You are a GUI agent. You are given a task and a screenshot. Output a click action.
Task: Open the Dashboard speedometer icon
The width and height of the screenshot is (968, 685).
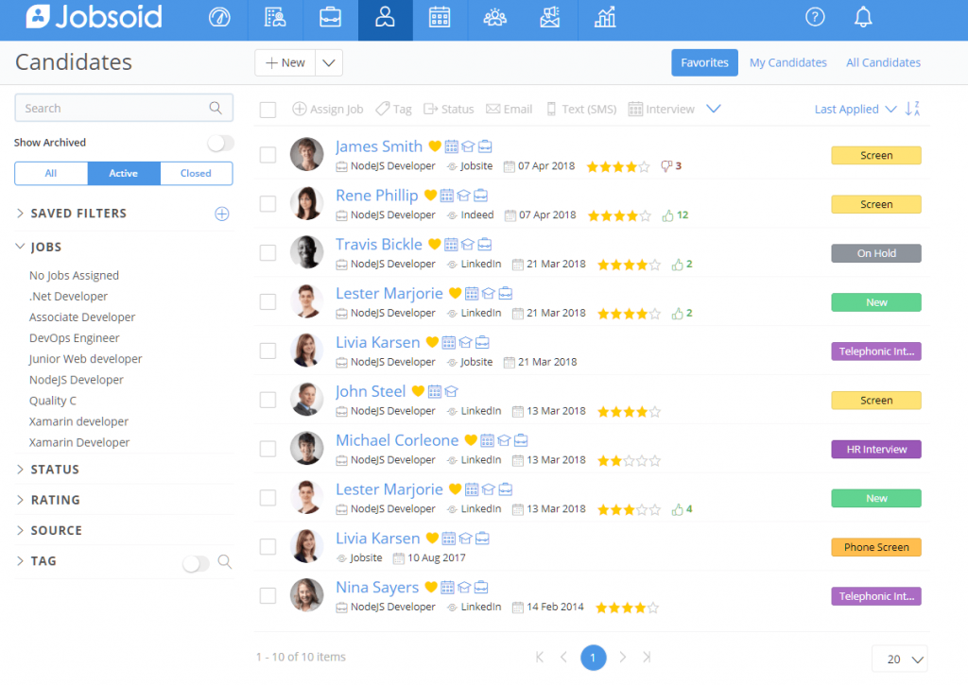[219, 19]
